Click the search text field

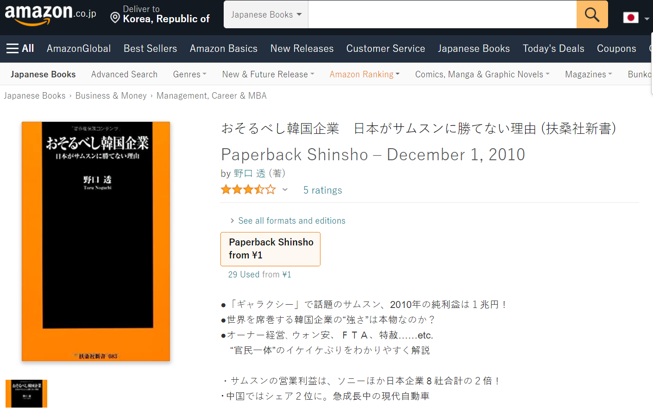442,14
